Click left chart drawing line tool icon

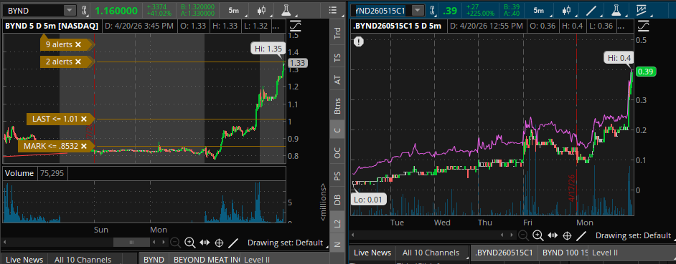(233, 243)
